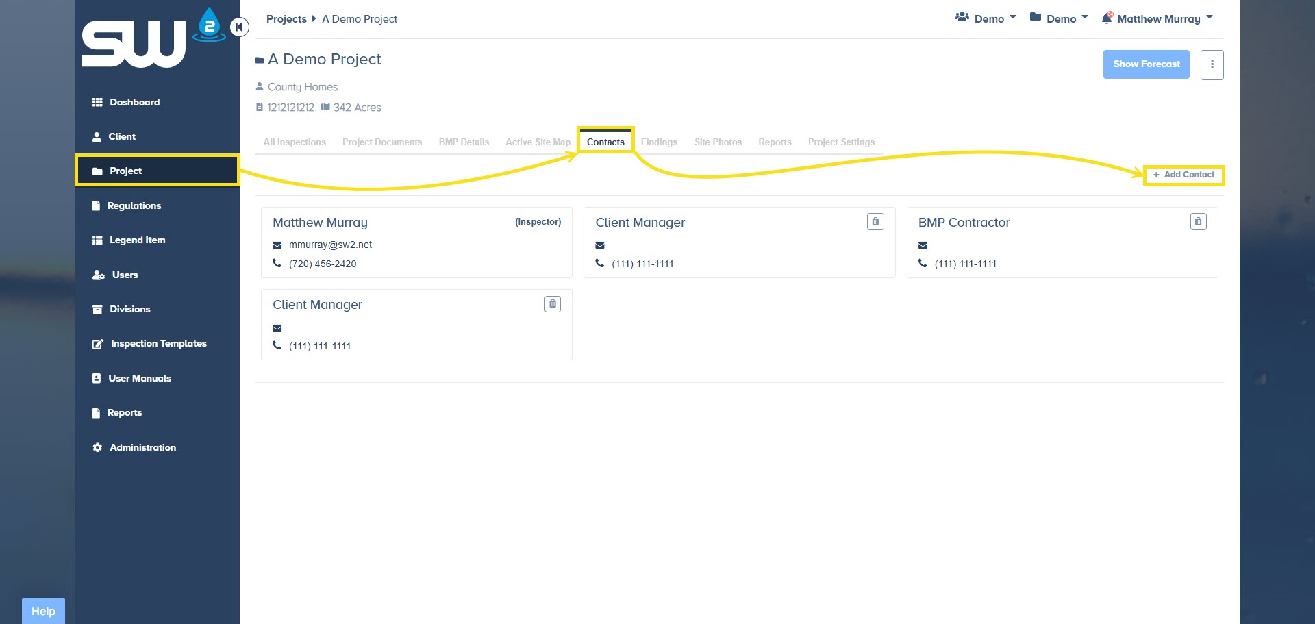Click the Add Contact button
Image resolution: width=1315 pixels, height=624 pixels.
click(x=1184, y=175)
